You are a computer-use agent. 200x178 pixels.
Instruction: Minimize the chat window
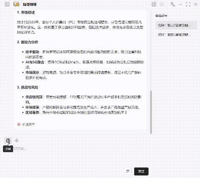180,4
